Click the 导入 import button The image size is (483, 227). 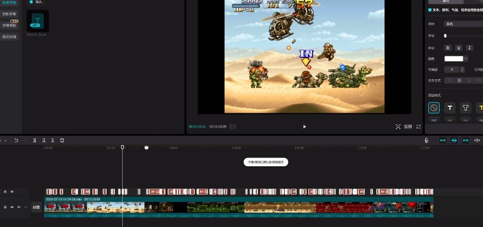point(36,2)
